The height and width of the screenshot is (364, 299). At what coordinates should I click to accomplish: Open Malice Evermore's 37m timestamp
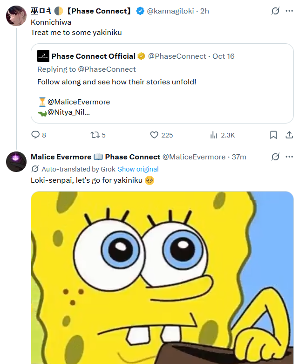[x=239, y=157]
